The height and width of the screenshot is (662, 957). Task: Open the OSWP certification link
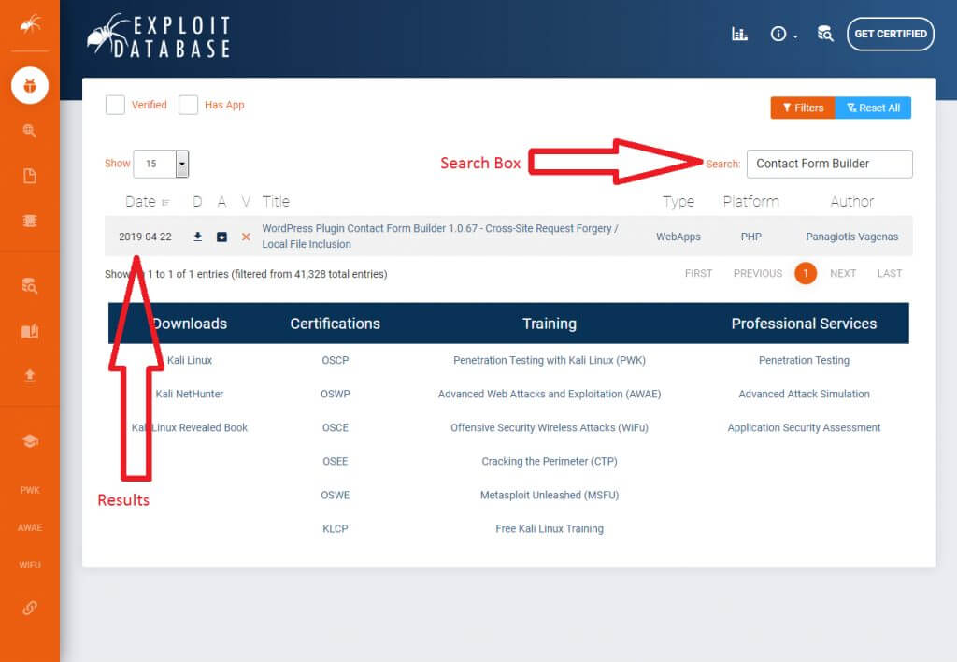tap(336, 394)
